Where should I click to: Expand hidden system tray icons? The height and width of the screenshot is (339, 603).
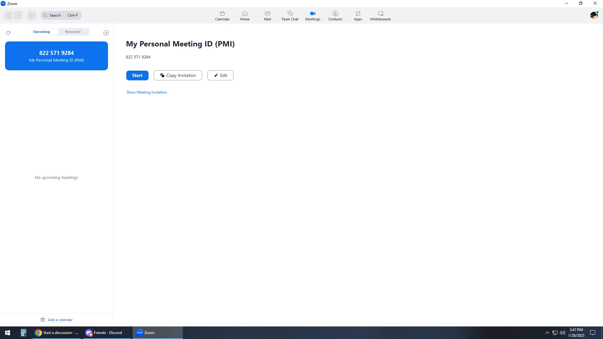pos(547,333)
